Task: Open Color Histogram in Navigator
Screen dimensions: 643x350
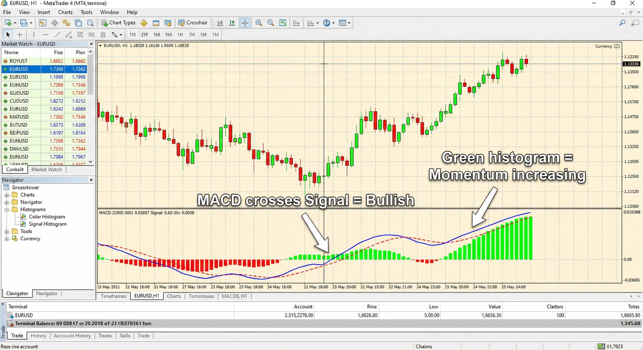Action: pyautogui.click(x=47, y=217)
